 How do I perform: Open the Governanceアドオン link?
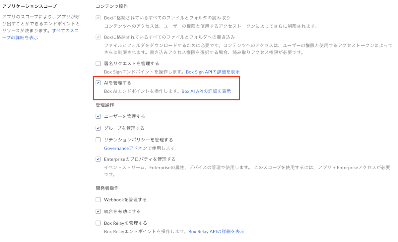[126, 148]
